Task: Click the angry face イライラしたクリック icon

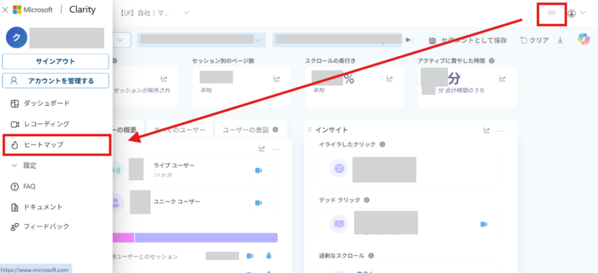Action: coord(339,168)
